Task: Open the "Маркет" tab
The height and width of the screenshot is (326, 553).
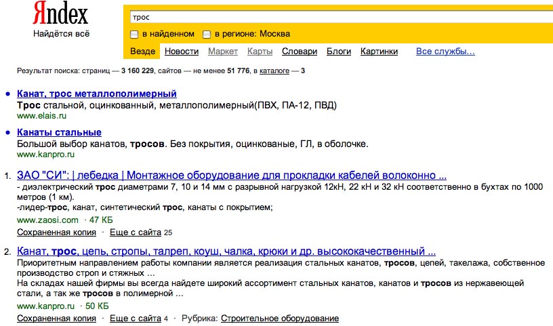Action: 223,52
